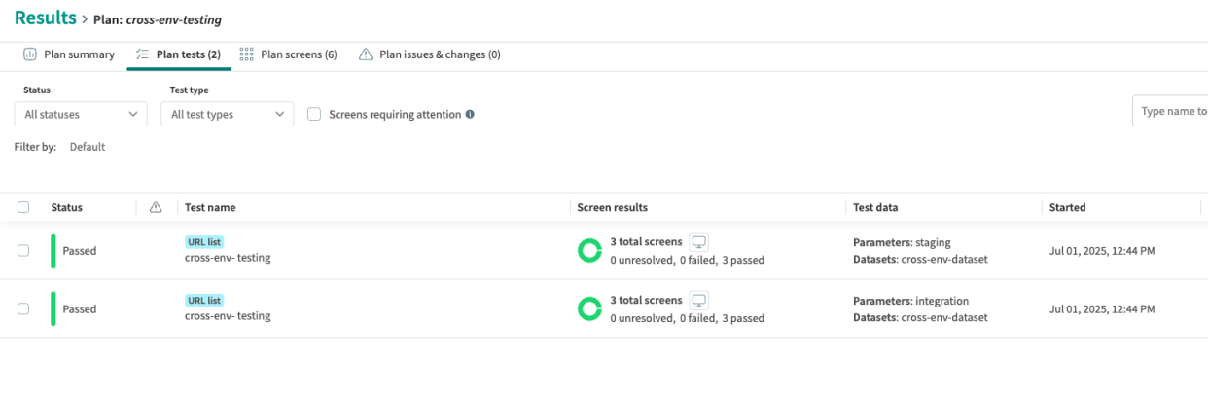Click the warning triangle column header icon
The image size is (1208, 397).
click(x=156, y=207)
